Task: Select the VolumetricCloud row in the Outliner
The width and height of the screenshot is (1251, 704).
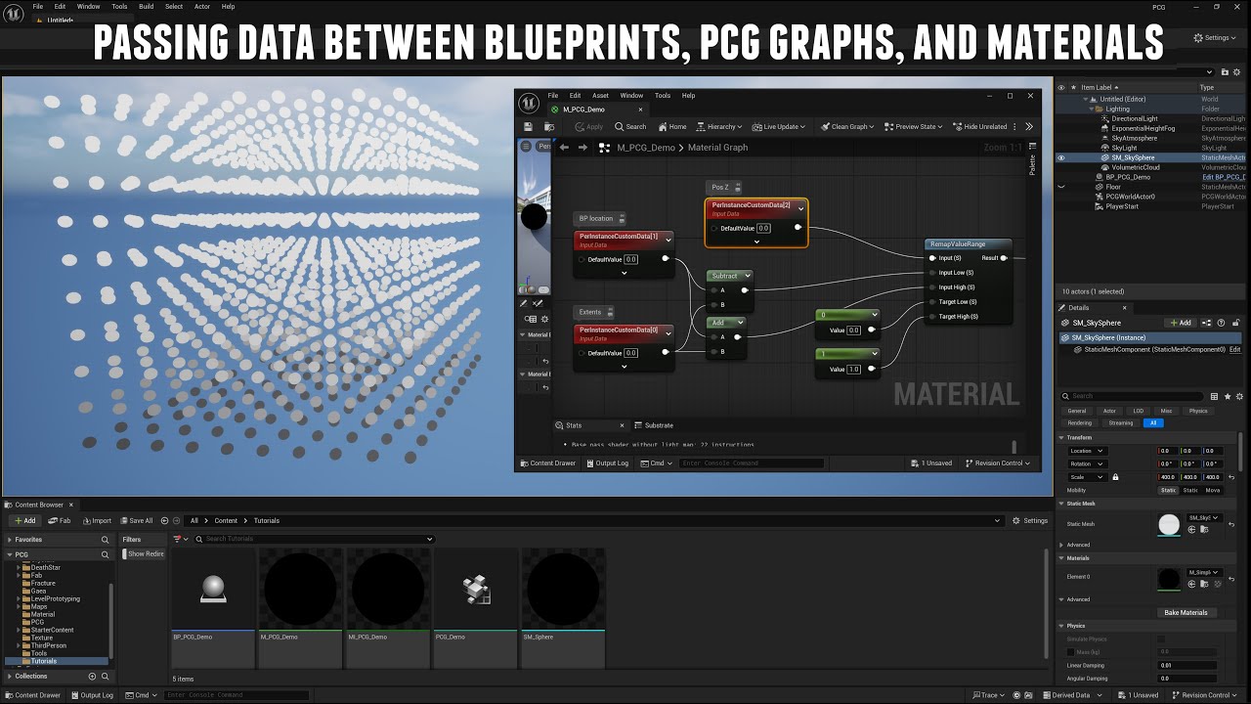Action: click(1136, 167)
